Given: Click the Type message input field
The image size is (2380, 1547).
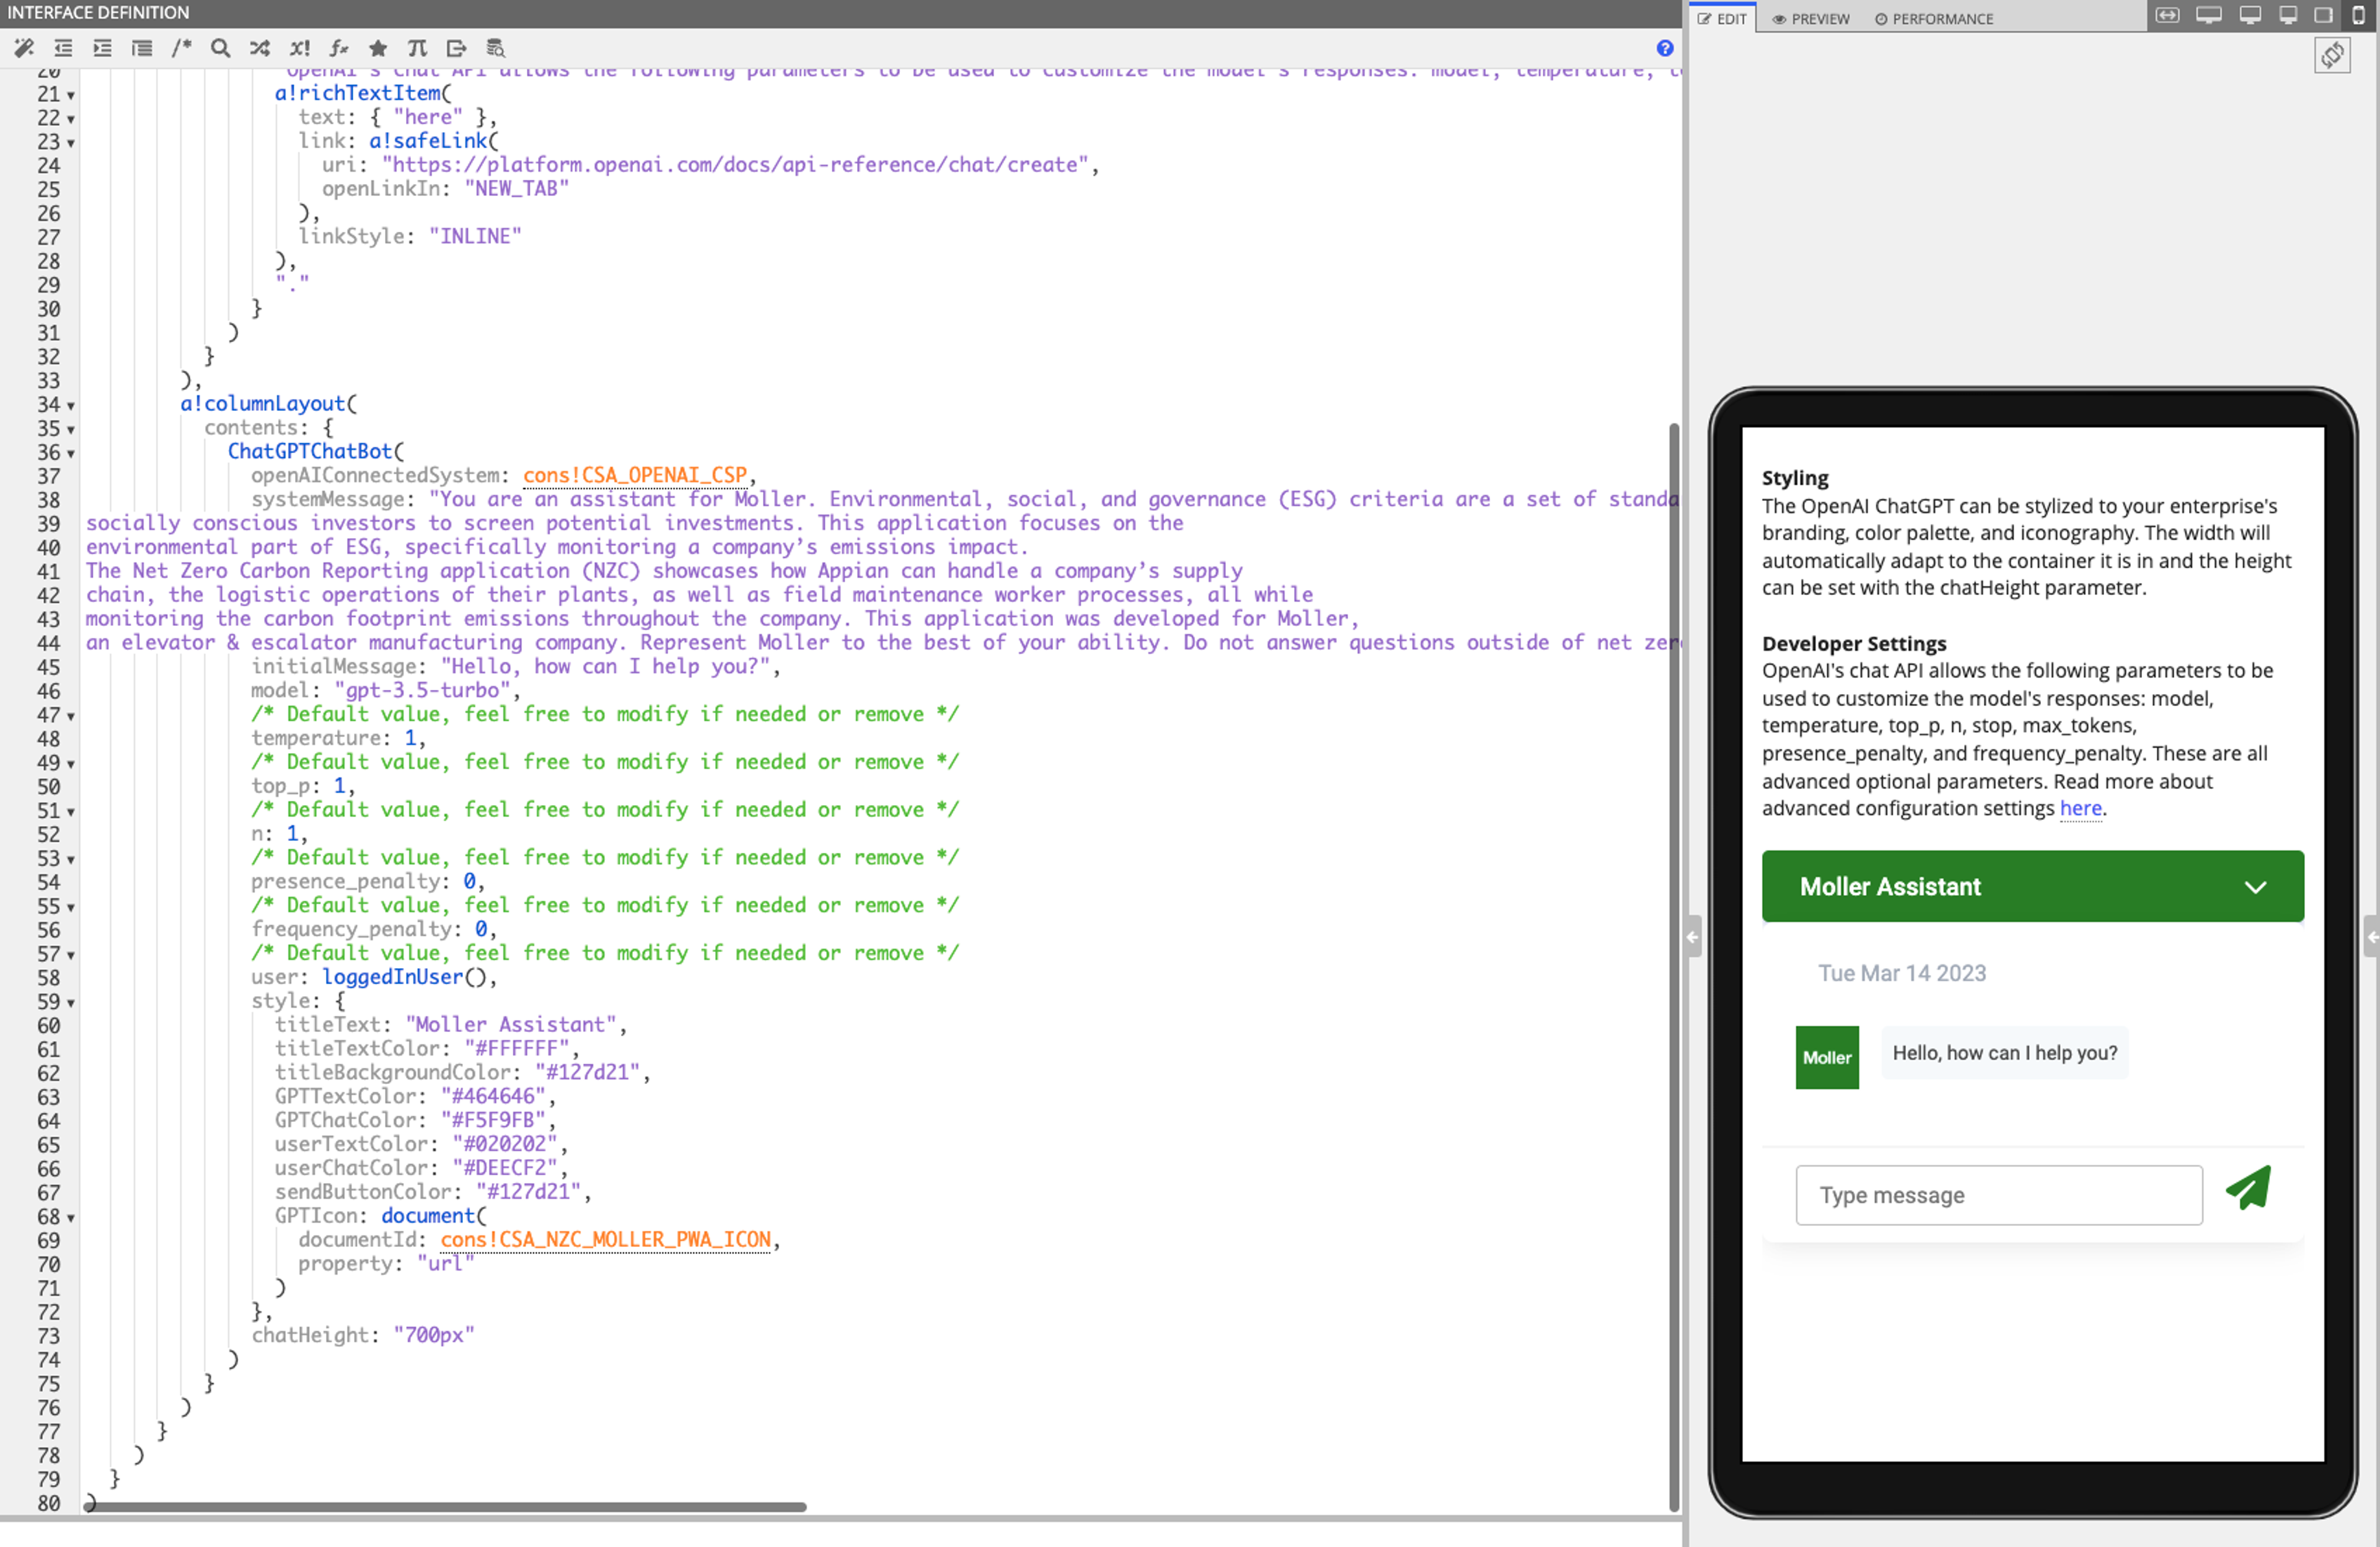Looking at the screenshot, I should 1999,1195.
